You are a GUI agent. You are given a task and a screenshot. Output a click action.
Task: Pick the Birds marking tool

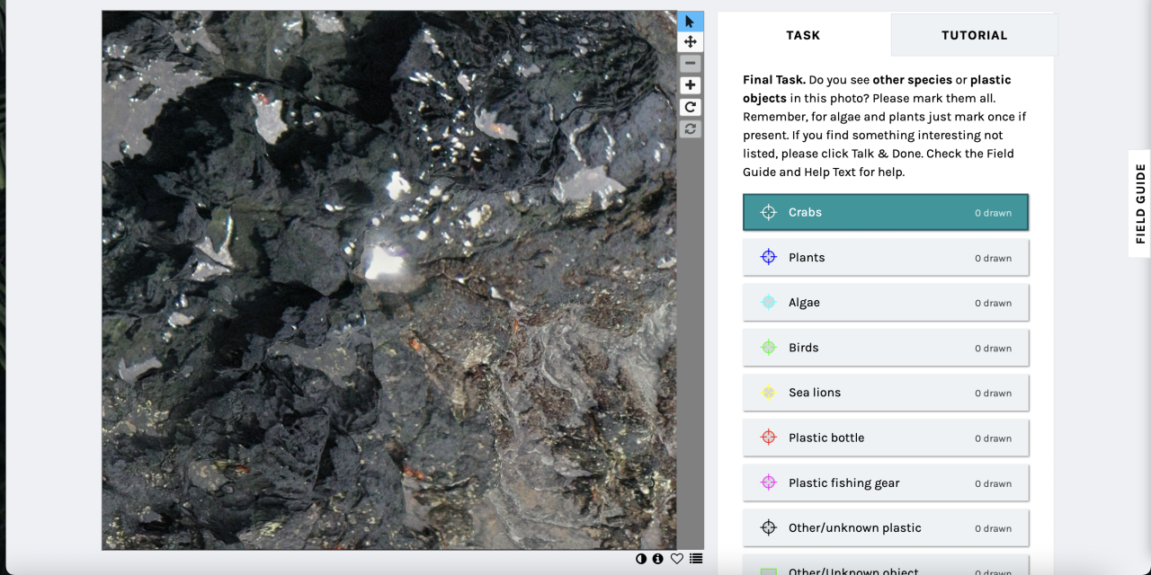[885, 348]
